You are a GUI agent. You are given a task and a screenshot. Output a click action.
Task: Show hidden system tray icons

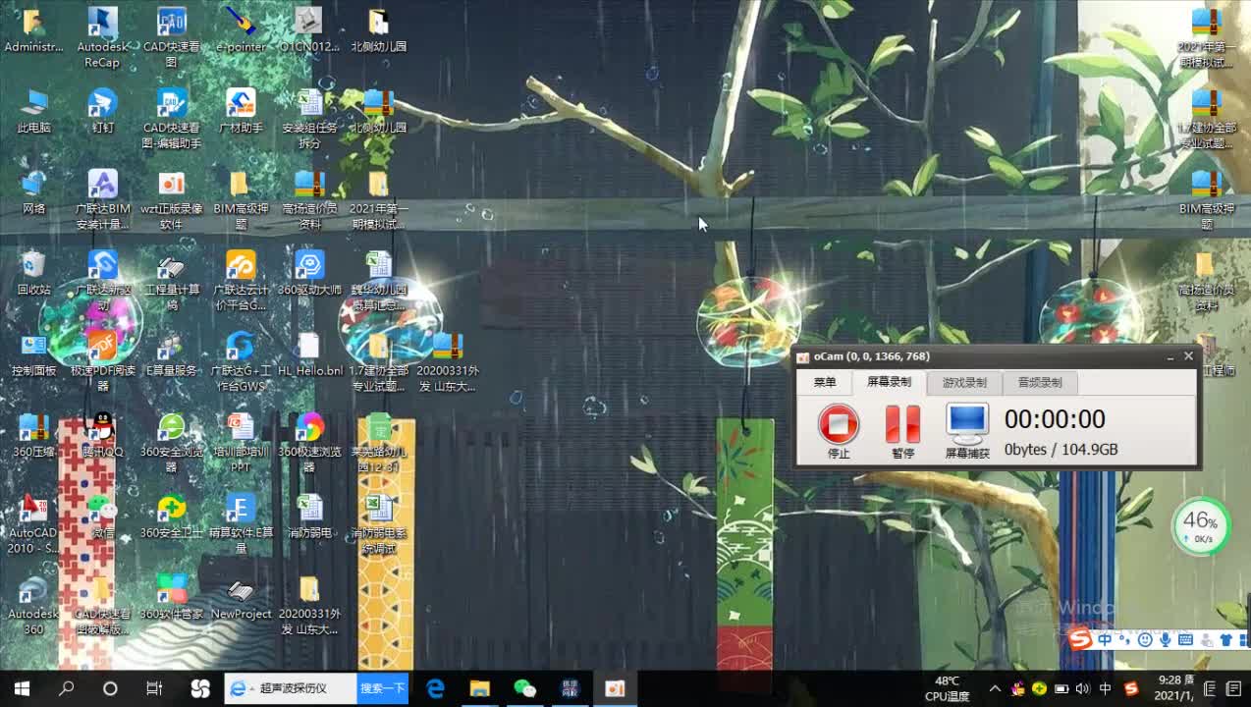[995, 688]
